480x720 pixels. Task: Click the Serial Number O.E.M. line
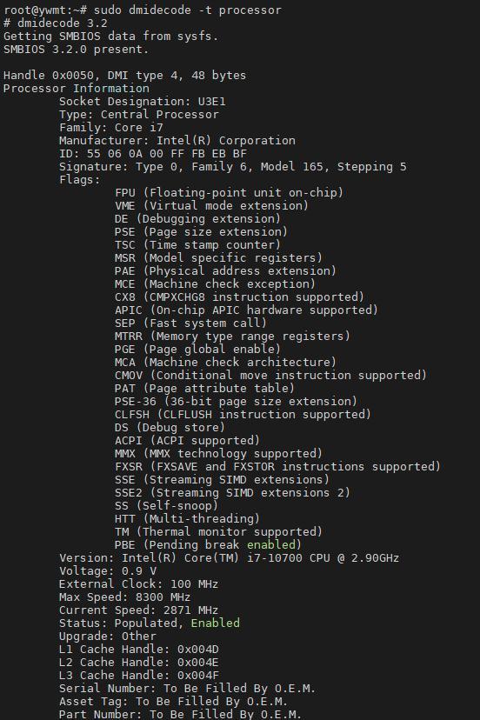(x=188, y=689)
